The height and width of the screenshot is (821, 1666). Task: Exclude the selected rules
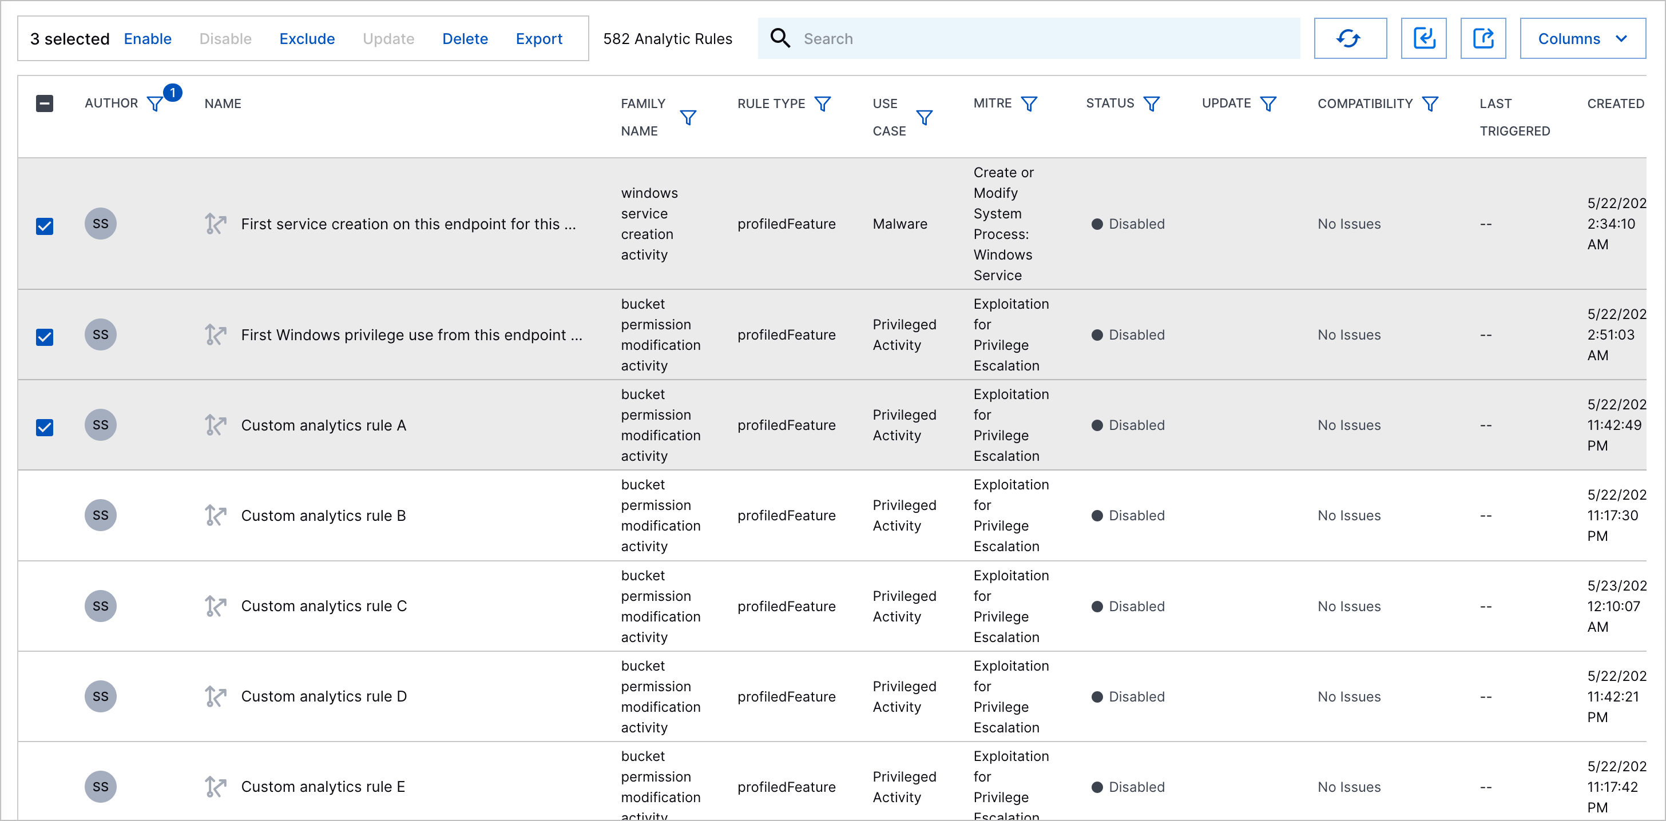point(307,39)
